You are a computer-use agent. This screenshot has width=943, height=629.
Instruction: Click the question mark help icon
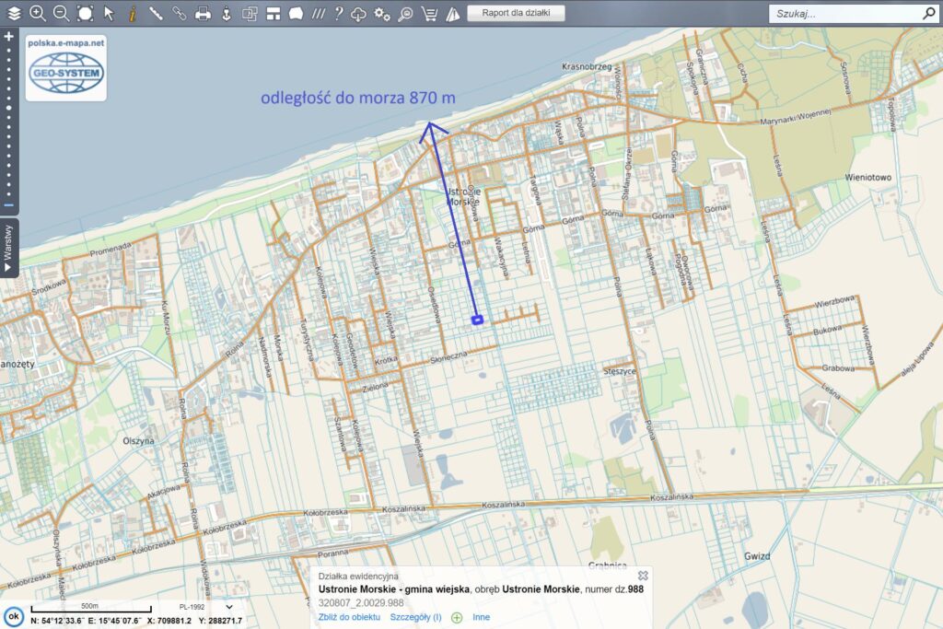(x=338, y=13)
